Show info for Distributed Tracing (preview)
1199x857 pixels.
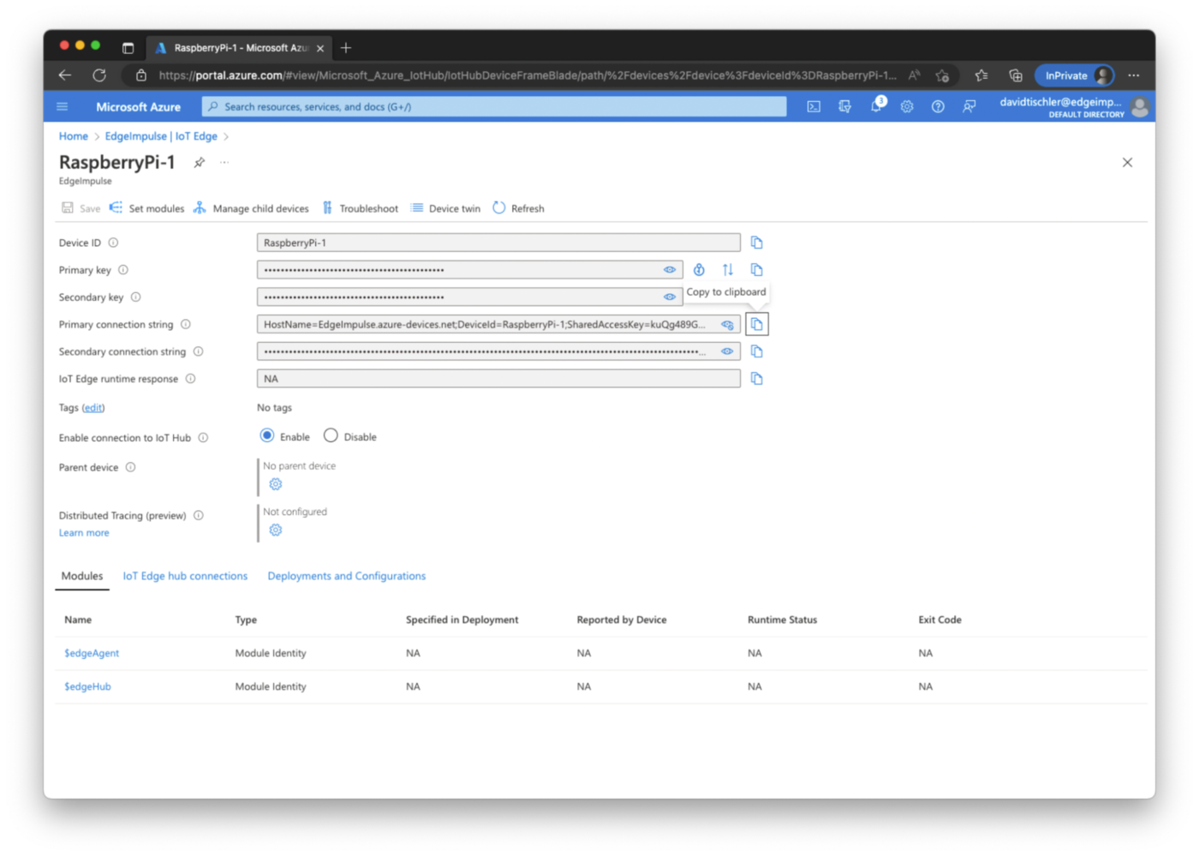[199, 516]
